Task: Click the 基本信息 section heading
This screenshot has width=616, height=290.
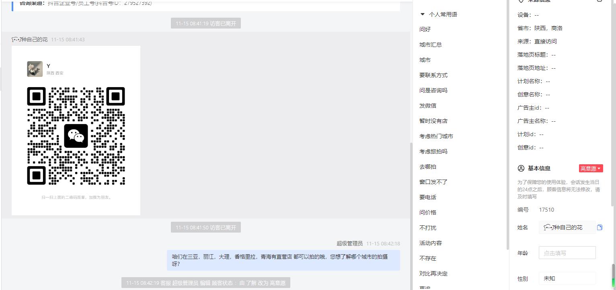Action: [539, 168]
